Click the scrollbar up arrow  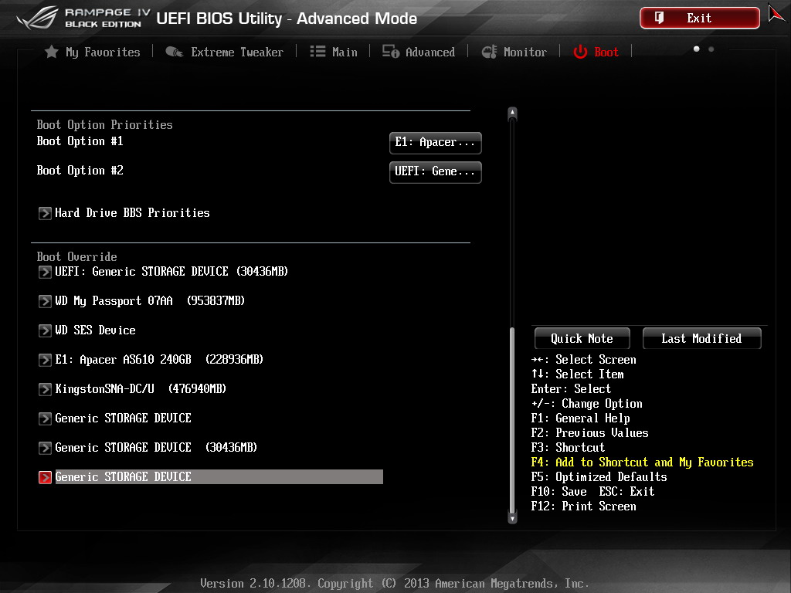click(513, 113)
